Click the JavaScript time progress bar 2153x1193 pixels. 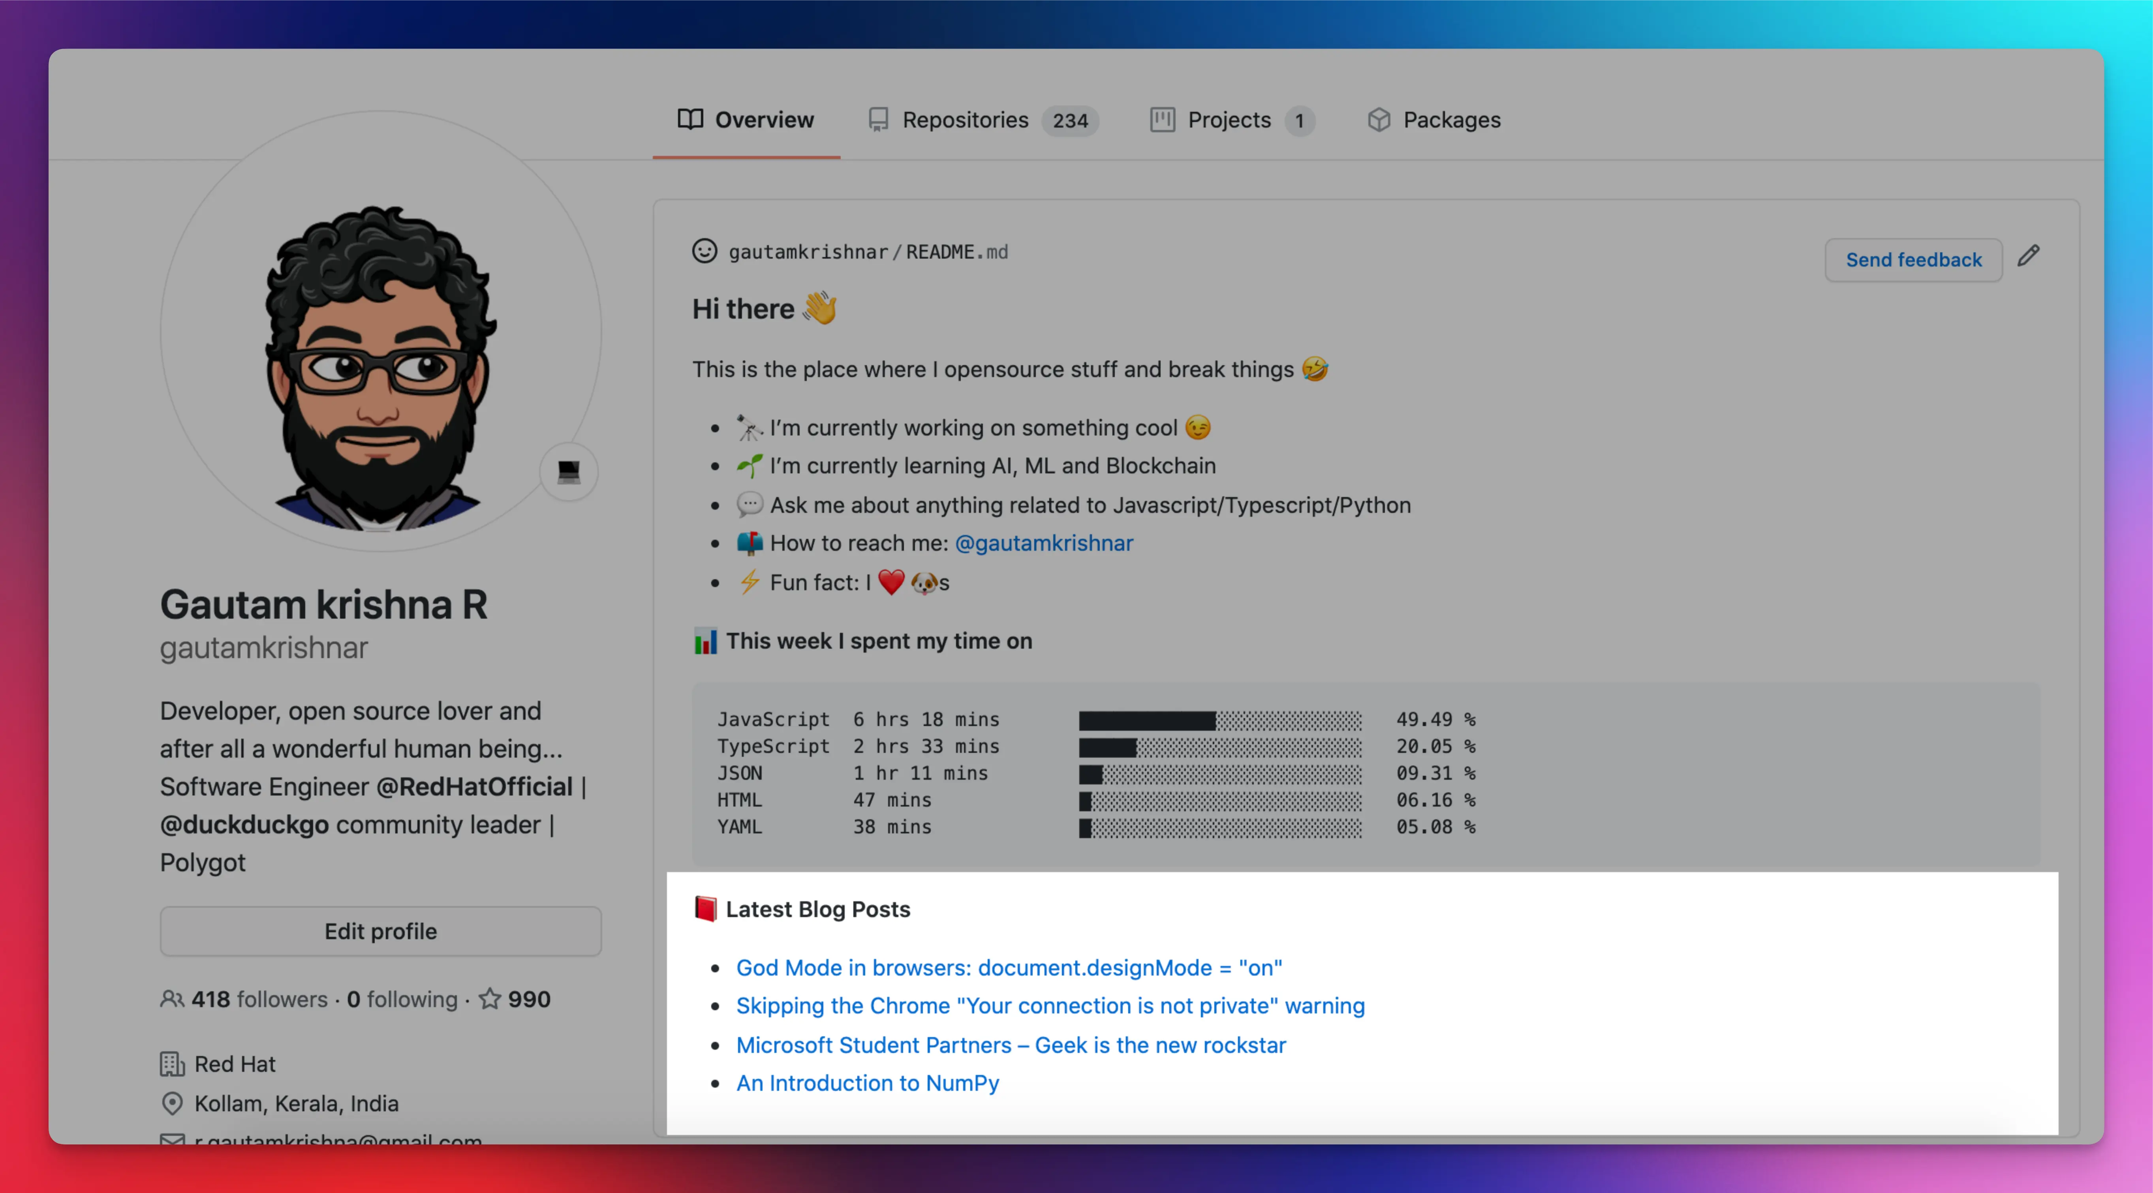tap(1219, 720)
